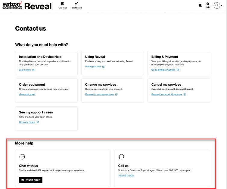Viewport: 227px width, 189px height.
Task: Open Request to cancel all services link
Action: click(166, 94)
